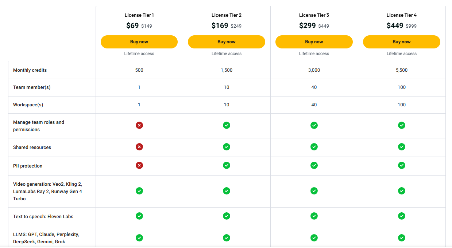Click Tier 2 check for Text to speech
The height and width of the screenshot is (248, 452).
pyautogui.click(x=227, y=216)
